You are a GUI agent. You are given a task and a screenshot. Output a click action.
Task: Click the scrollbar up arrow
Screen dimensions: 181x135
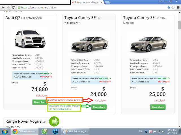click(x=180, y=12)
